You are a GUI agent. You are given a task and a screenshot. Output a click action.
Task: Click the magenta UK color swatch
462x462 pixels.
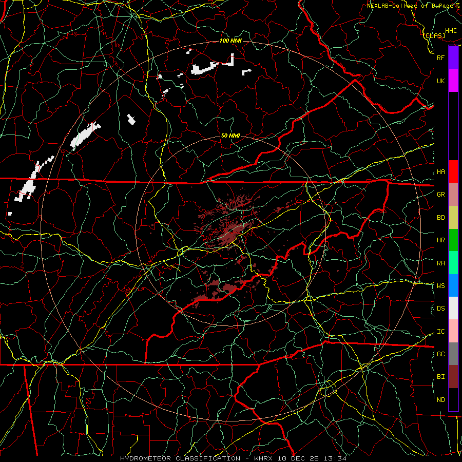[x=453, y=81]
